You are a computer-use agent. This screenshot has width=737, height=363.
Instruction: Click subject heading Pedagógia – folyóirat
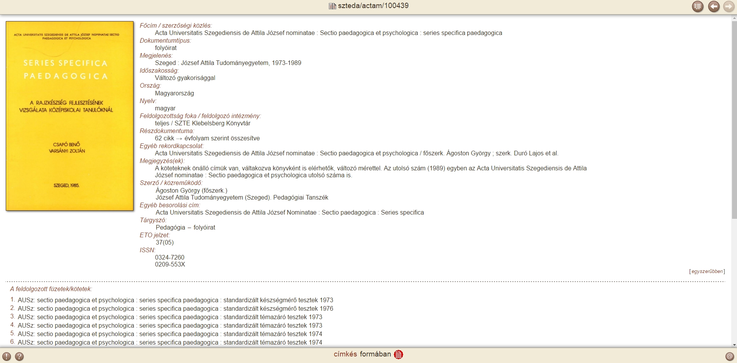185,228
